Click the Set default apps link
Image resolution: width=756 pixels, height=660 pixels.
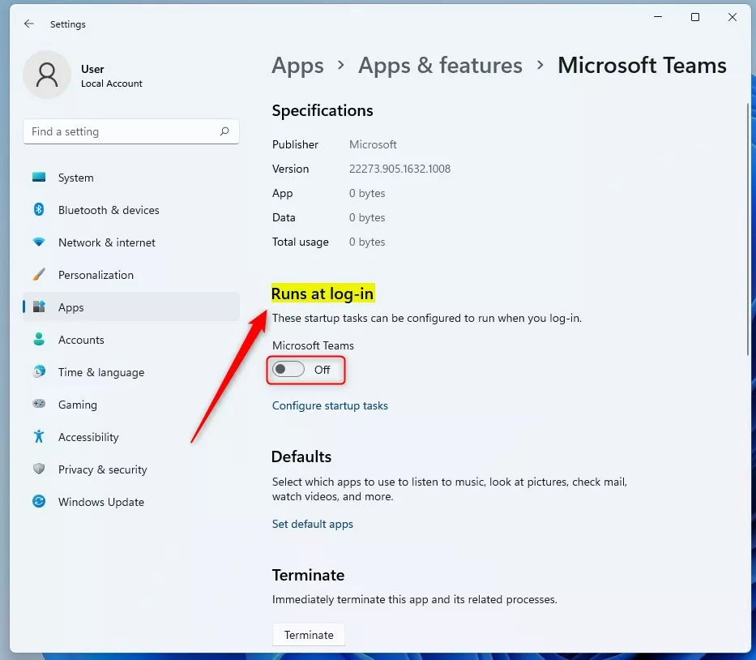point(313,524)
